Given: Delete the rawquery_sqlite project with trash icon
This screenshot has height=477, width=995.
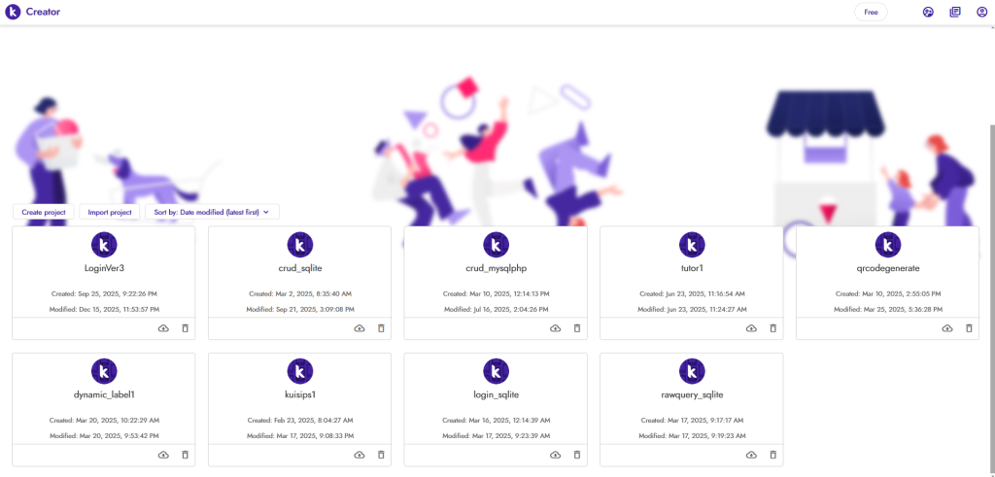Looking at the screenshot, I should (772, 455).
